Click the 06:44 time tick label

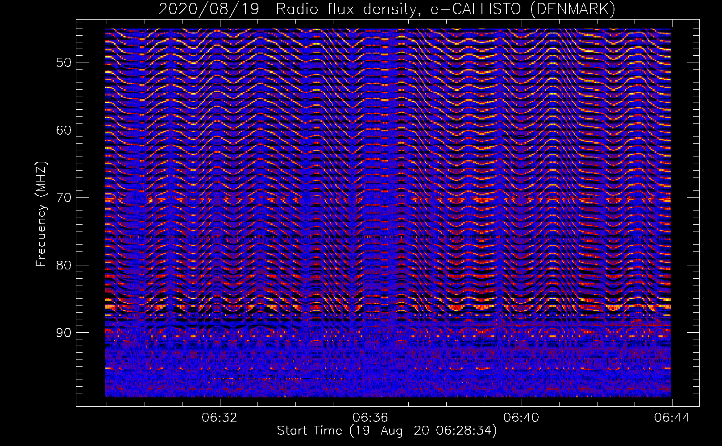pyautogui.click(x=672, y=418)
